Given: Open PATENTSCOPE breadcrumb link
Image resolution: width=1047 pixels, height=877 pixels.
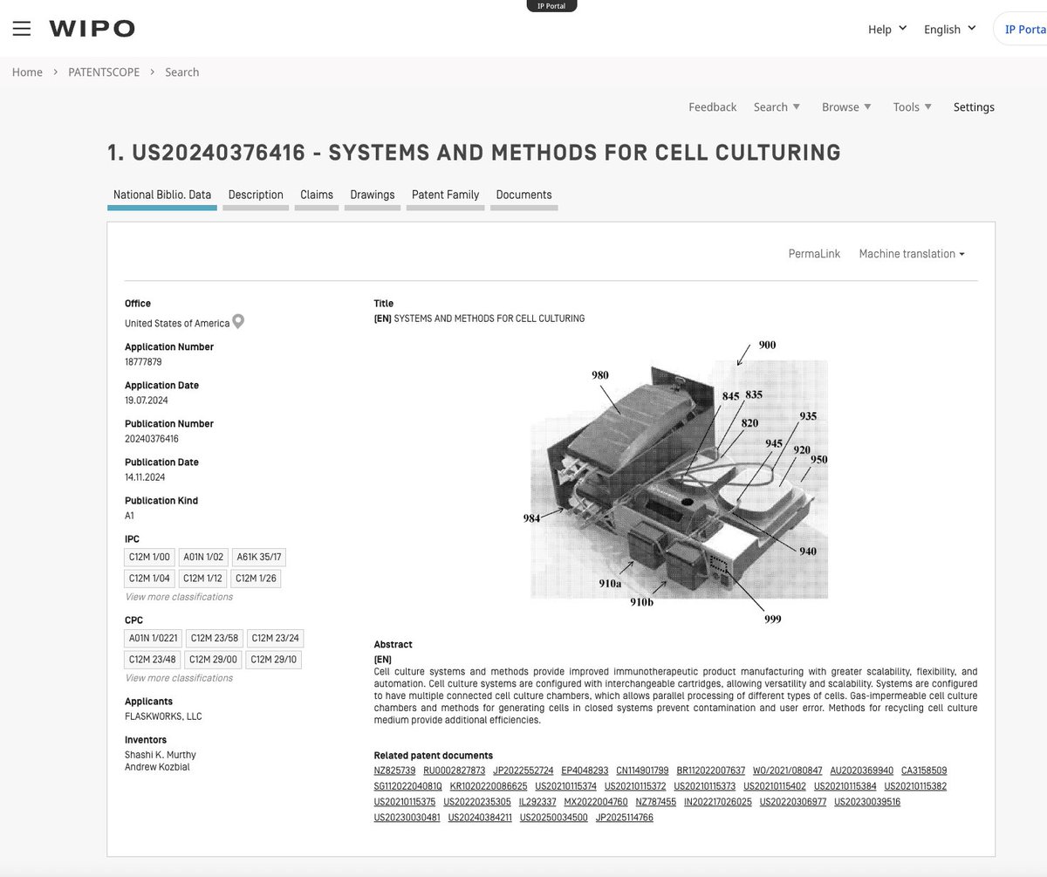Looking at the screenshot, I should pyautogui.click(x=104, y=72).
